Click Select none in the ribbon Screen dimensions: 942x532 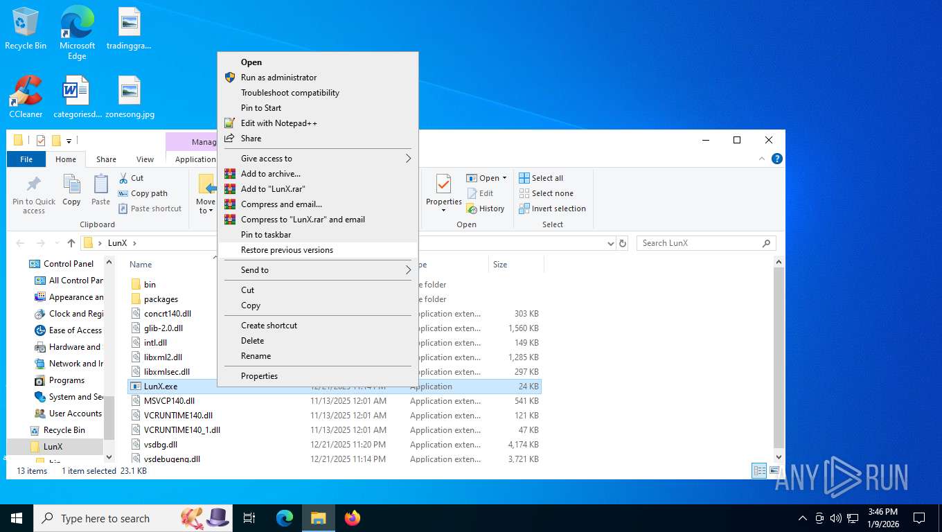[x=546, y=193]
